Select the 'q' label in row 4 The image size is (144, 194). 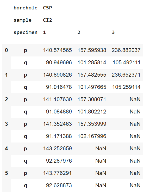pyautogui.click(x=26, y=161)
